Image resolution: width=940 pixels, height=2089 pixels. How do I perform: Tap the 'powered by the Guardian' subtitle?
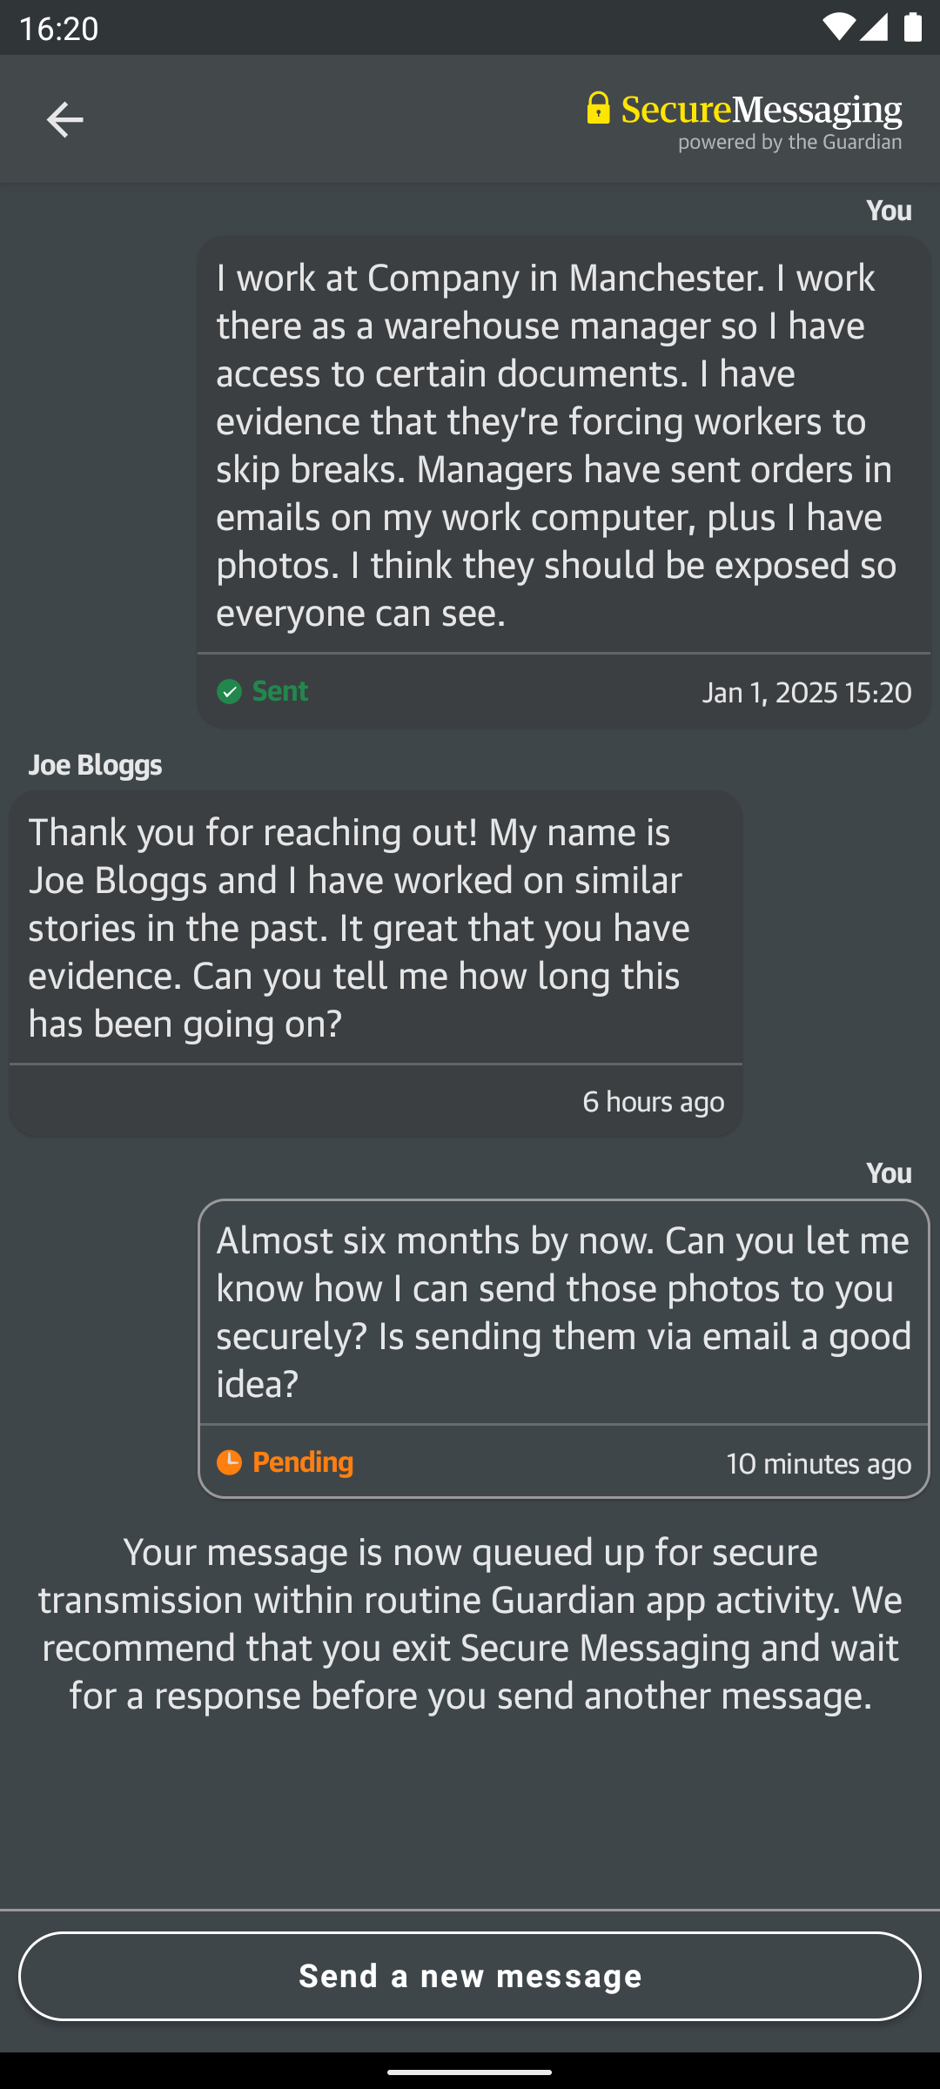click(789, 142)
